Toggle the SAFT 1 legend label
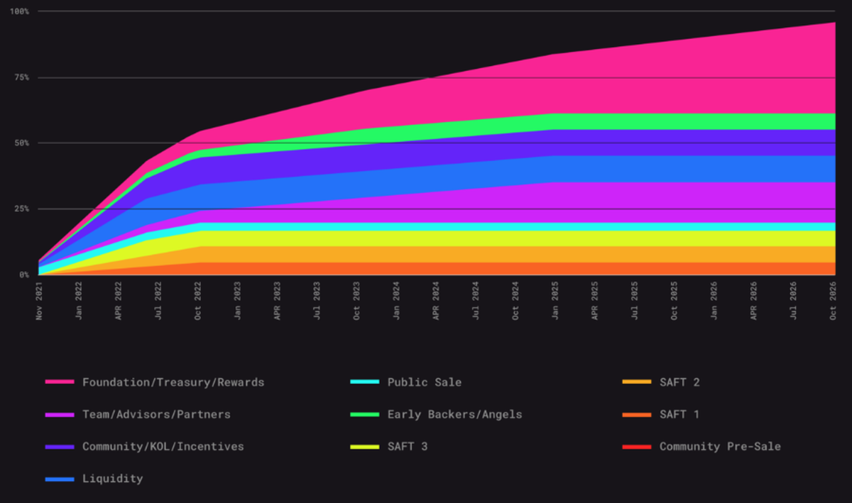Viewport: 852px width, 503px height. click(679, 414)
